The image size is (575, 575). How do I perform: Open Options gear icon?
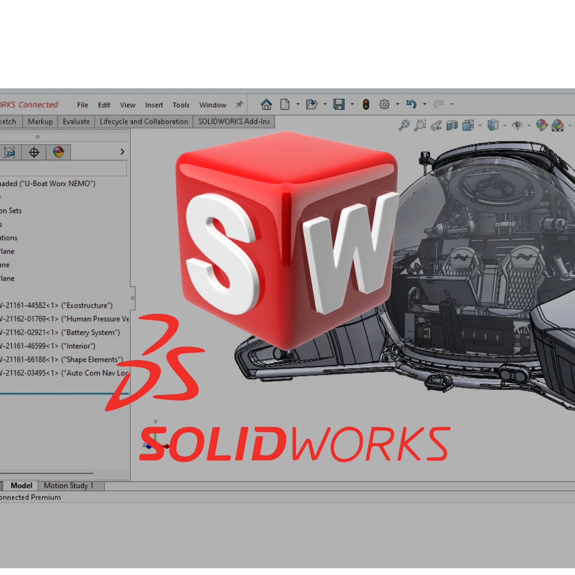[384, 104]
